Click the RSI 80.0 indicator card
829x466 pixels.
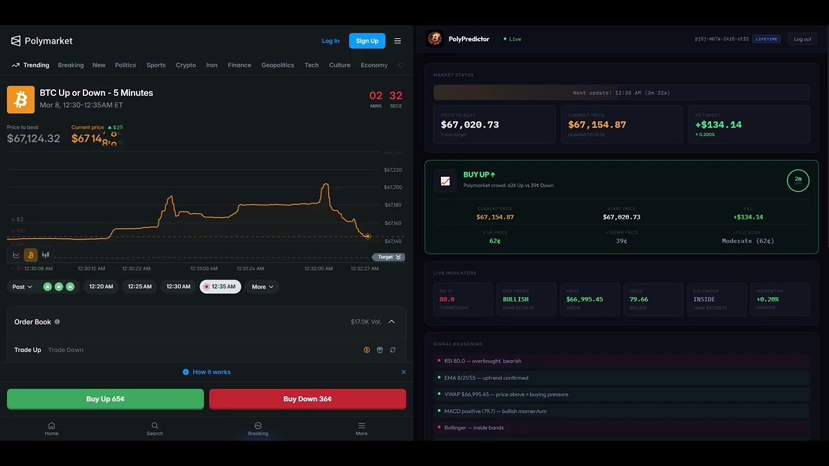463,300
